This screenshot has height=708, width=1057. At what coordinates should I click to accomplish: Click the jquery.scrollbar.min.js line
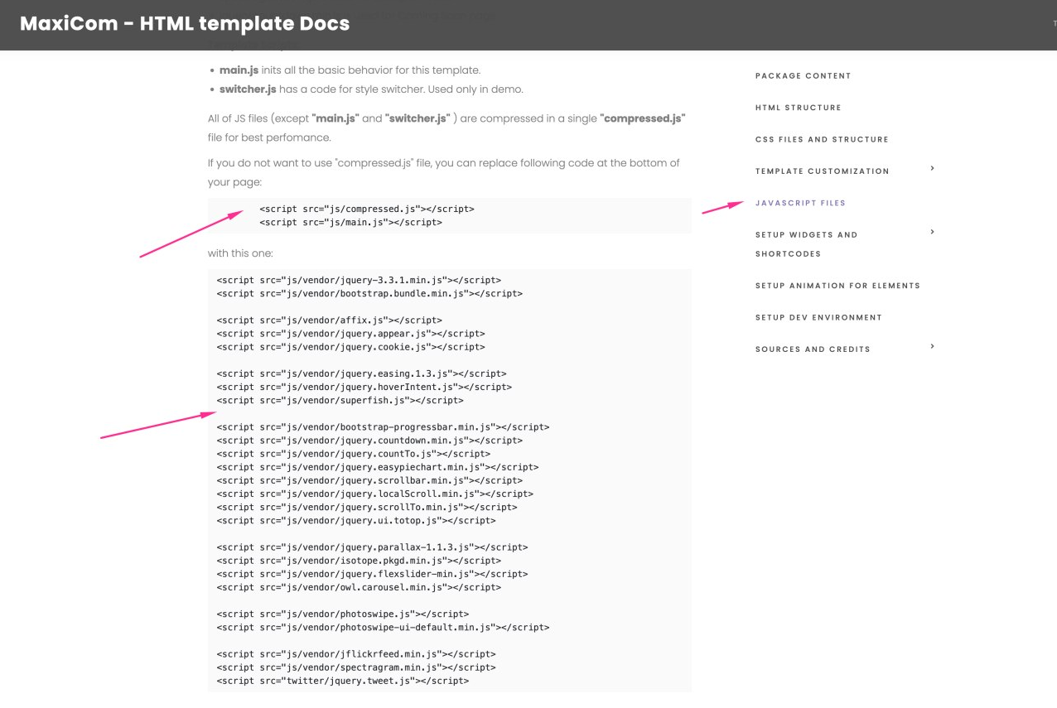[x=369, y=480]
